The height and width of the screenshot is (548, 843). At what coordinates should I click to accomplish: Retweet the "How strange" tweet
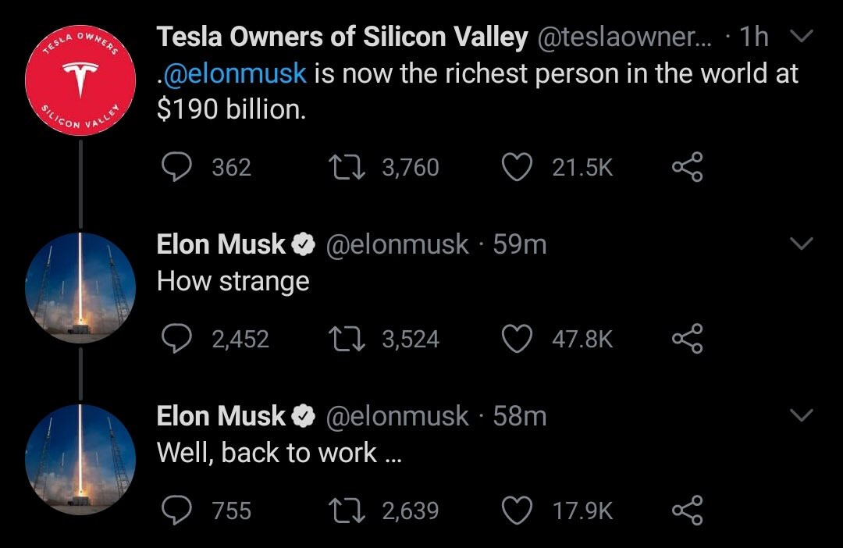(x=347, y=339)
